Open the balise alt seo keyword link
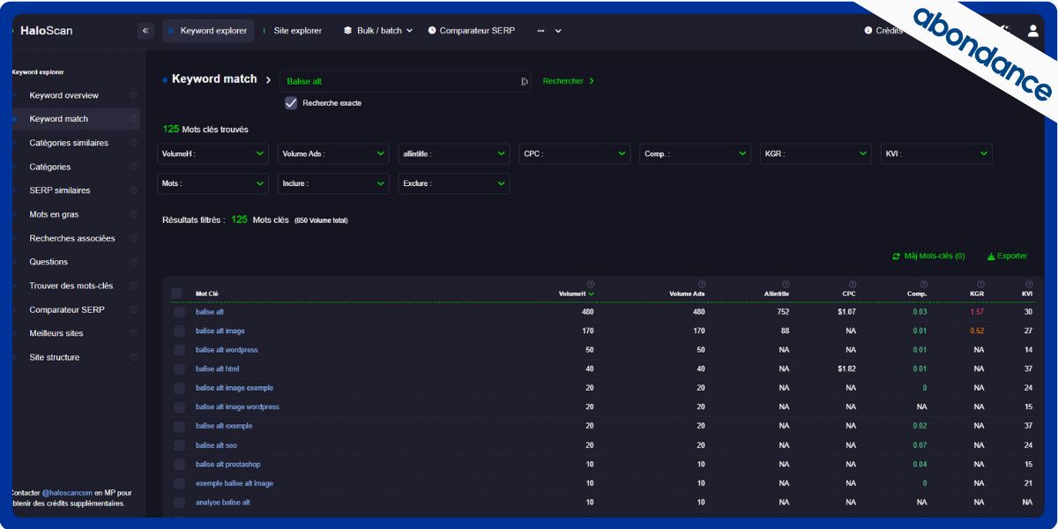This screenshot has width=1058, height=529. pos(216,445)
